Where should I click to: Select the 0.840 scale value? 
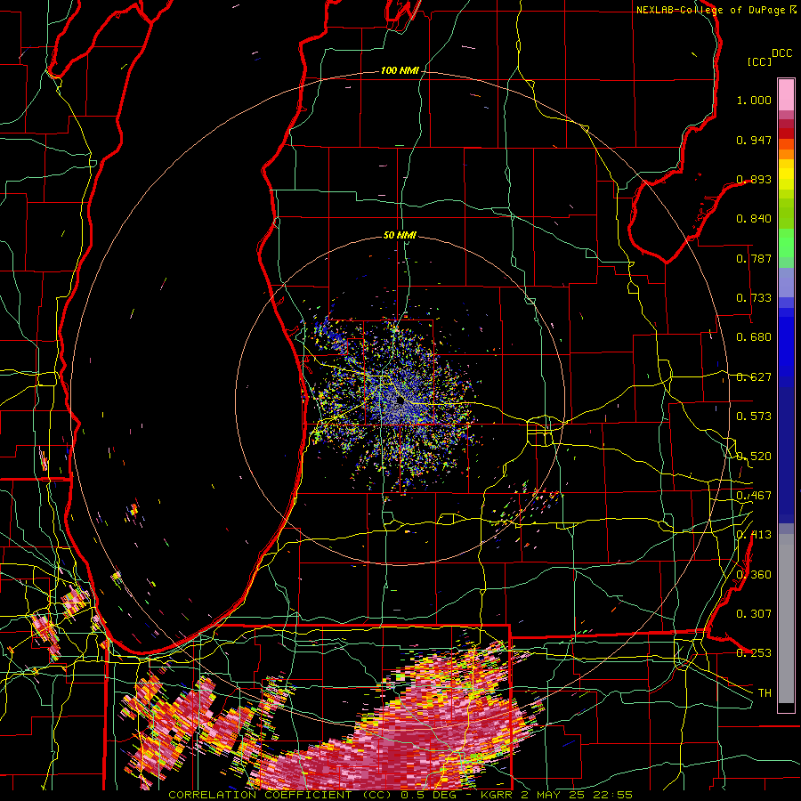754,219
